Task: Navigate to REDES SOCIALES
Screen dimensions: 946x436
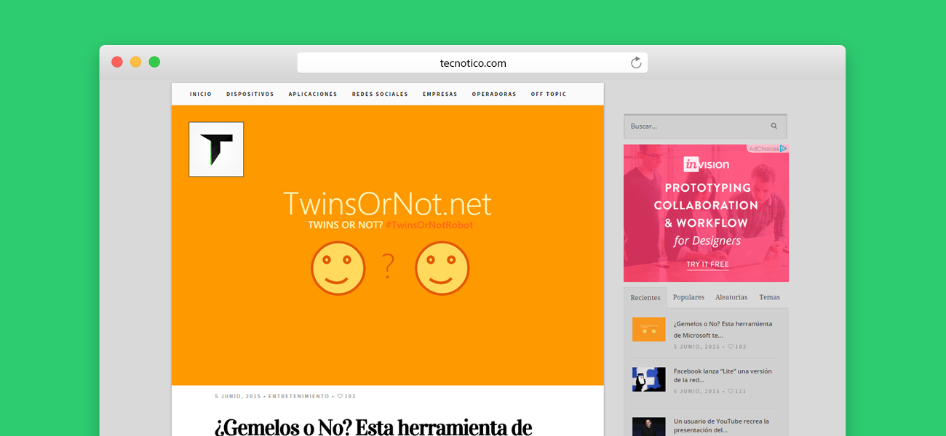Action: pos(380,94)
